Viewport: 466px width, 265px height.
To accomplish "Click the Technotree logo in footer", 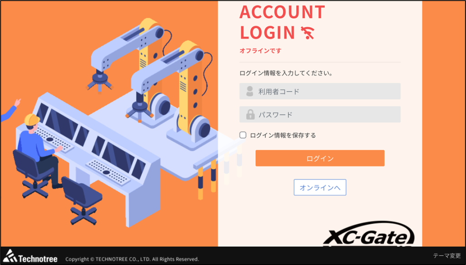I will tap(30, 256).
